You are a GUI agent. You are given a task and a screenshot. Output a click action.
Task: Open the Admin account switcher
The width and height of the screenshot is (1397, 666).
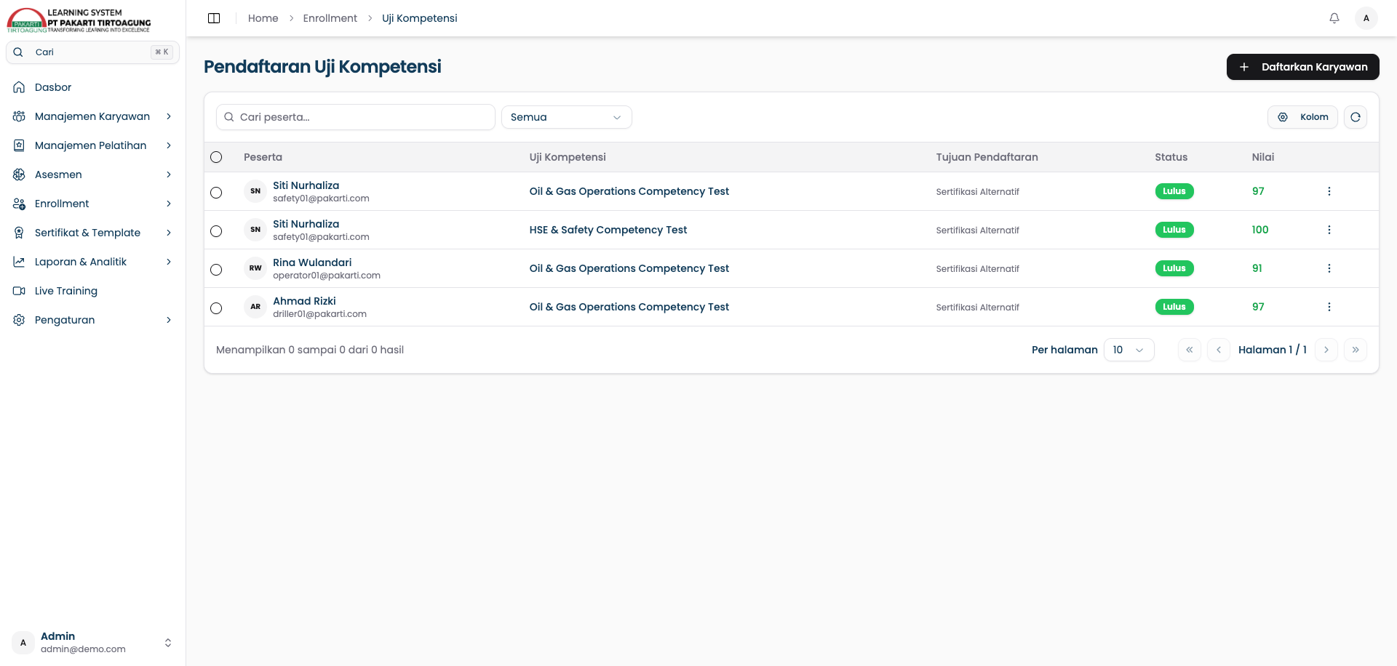coord(93,643)
